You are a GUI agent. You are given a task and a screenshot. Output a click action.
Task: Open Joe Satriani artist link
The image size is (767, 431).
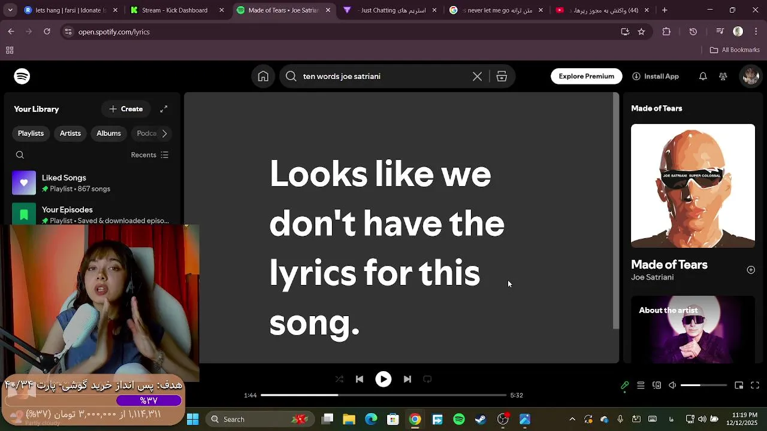652,277
